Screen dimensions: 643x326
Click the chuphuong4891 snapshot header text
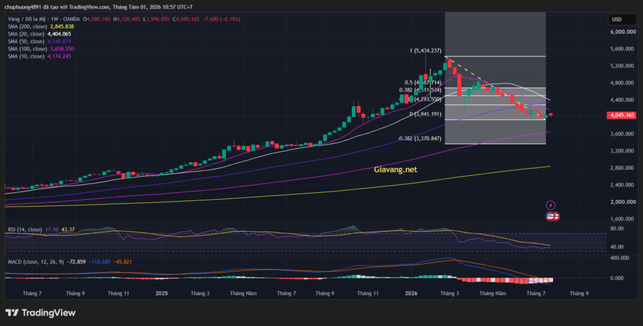pyautogui.click(x=98, y=7)
